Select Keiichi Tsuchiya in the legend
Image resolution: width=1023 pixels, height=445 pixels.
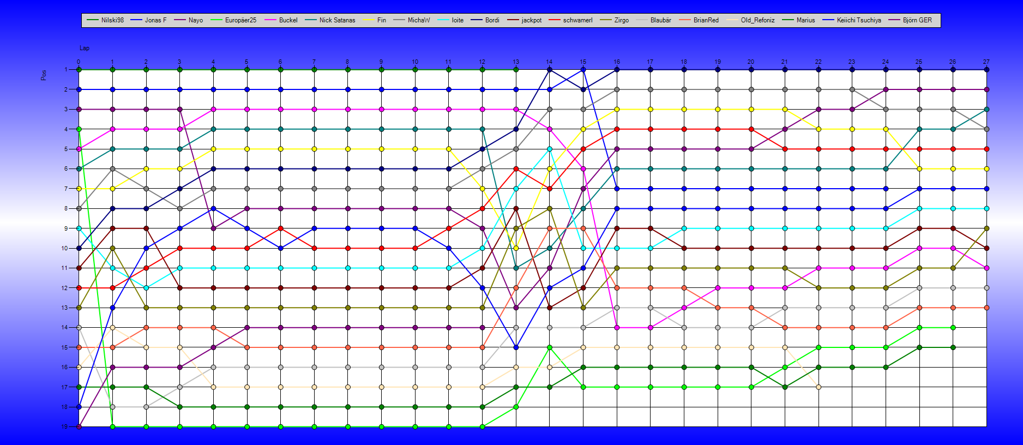coord(852,20)
